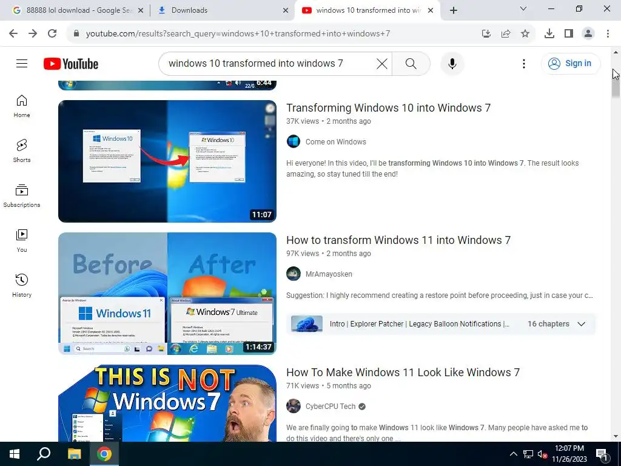Show hidden system tray icons

[x=513, y=454]
